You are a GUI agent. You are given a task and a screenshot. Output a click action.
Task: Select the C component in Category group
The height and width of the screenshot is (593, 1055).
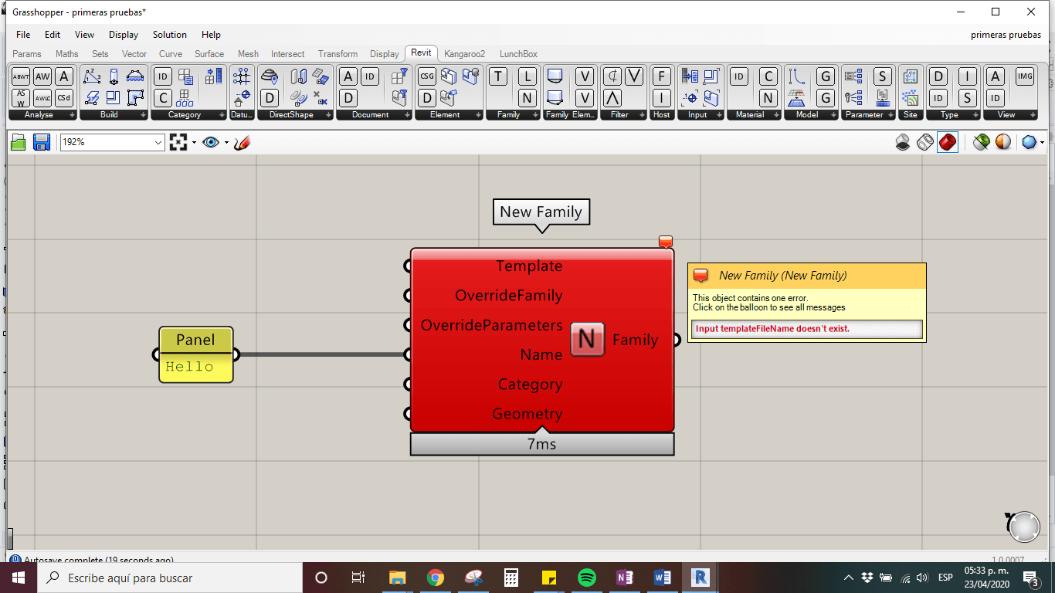[163, 98]
